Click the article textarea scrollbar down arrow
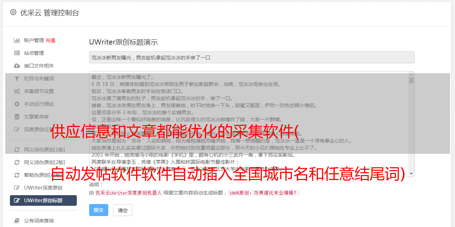Viewport: 455px width, 227px height. click(x=411, y=174)
